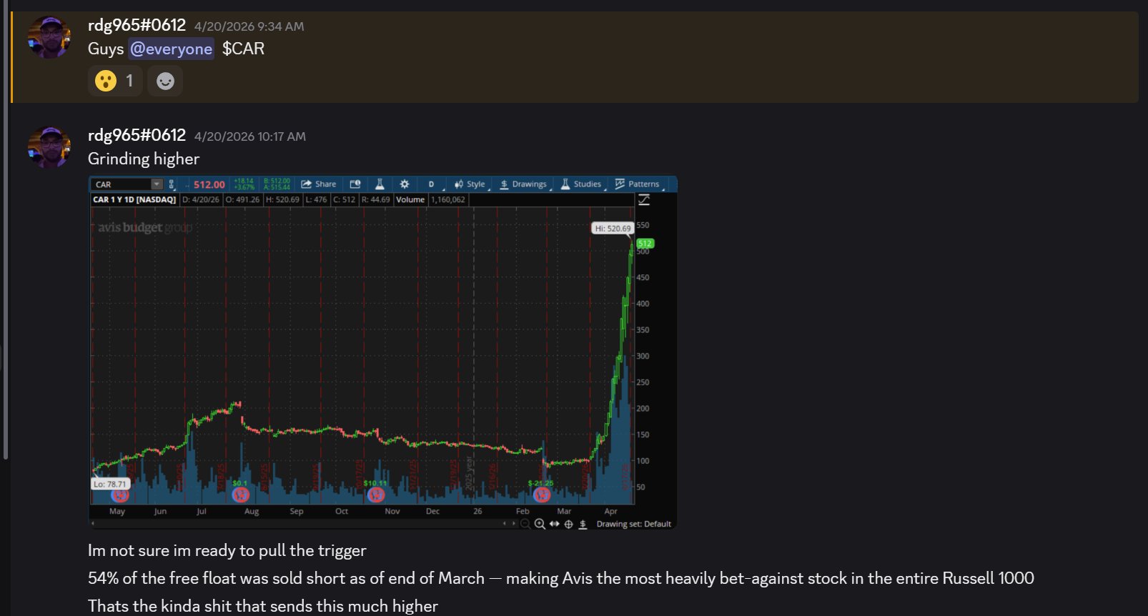Screen dimensions: 1148x616
Task: Click the Thats the kinda message line
Action: pos(263,606)
